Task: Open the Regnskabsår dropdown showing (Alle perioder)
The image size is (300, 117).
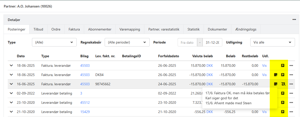Action: pos(127,42)
